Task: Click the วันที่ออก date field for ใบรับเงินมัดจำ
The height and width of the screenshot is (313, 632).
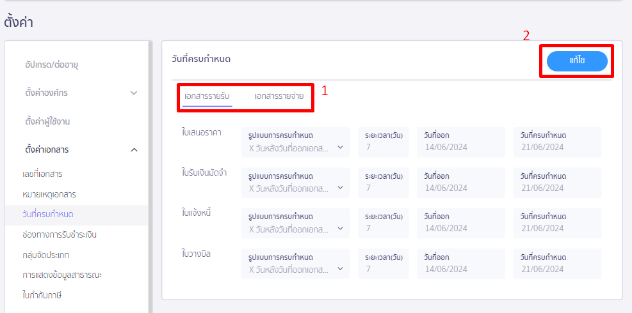Action: 461,183
